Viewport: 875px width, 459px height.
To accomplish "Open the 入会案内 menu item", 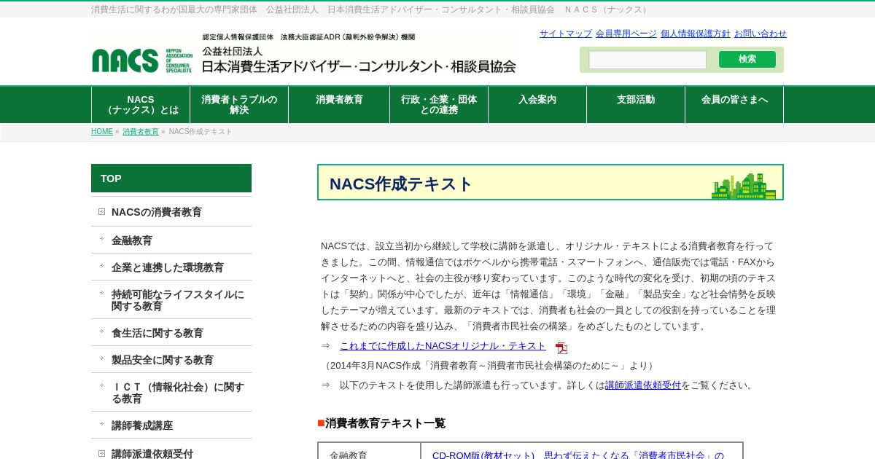I will tap(537, 105).
